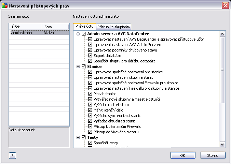231x164 pixels.
Task: Uncheck the Spouštět testy permission
Action: point(90,143)
